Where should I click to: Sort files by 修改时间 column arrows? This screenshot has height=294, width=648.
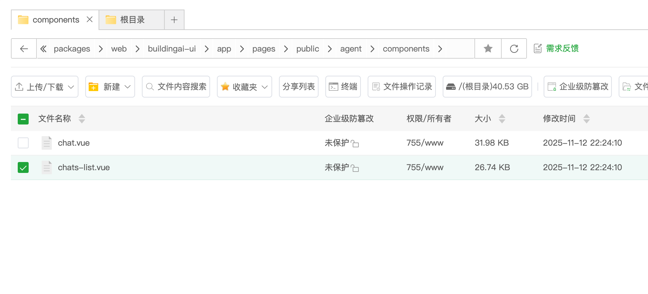(x=586, y=119)
